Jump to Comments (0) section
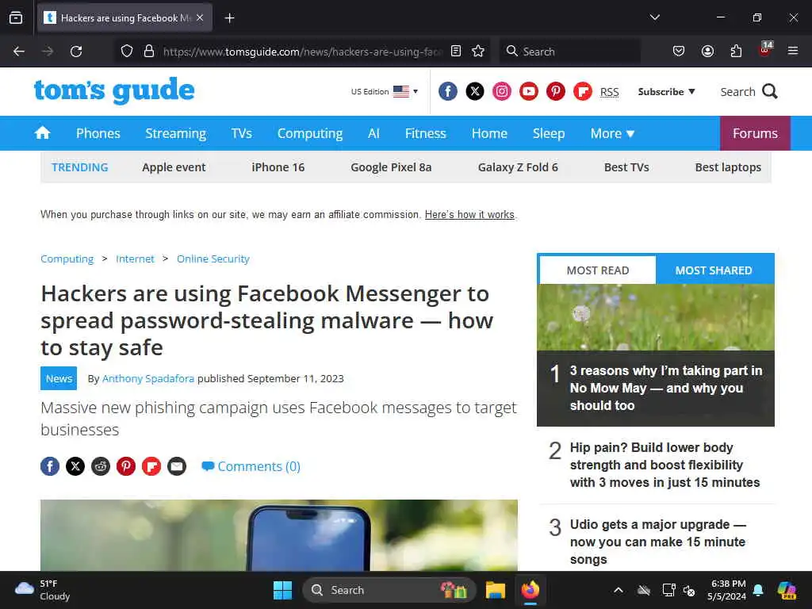812x609 pixels. click(x=251, y=466)
